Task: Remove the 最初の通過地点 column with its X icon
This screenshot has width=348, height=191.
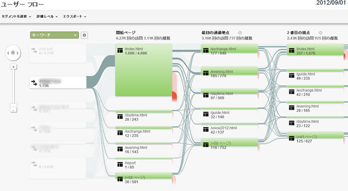Action: (x=240, y=33)
